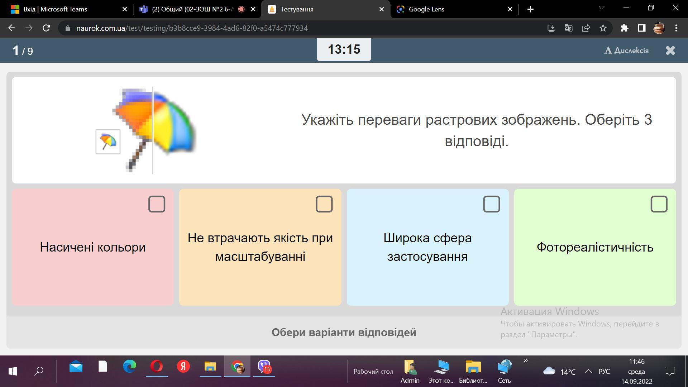Viewport: 688px width, 387px height.
Task: Close the Google Lens tab
Action: [x=510, y=9]
